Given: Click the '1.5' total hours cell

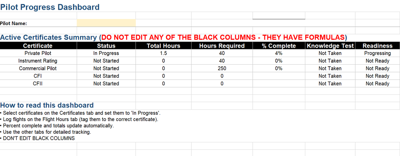Looking at the screenshot, I should (x=163, y=53).
